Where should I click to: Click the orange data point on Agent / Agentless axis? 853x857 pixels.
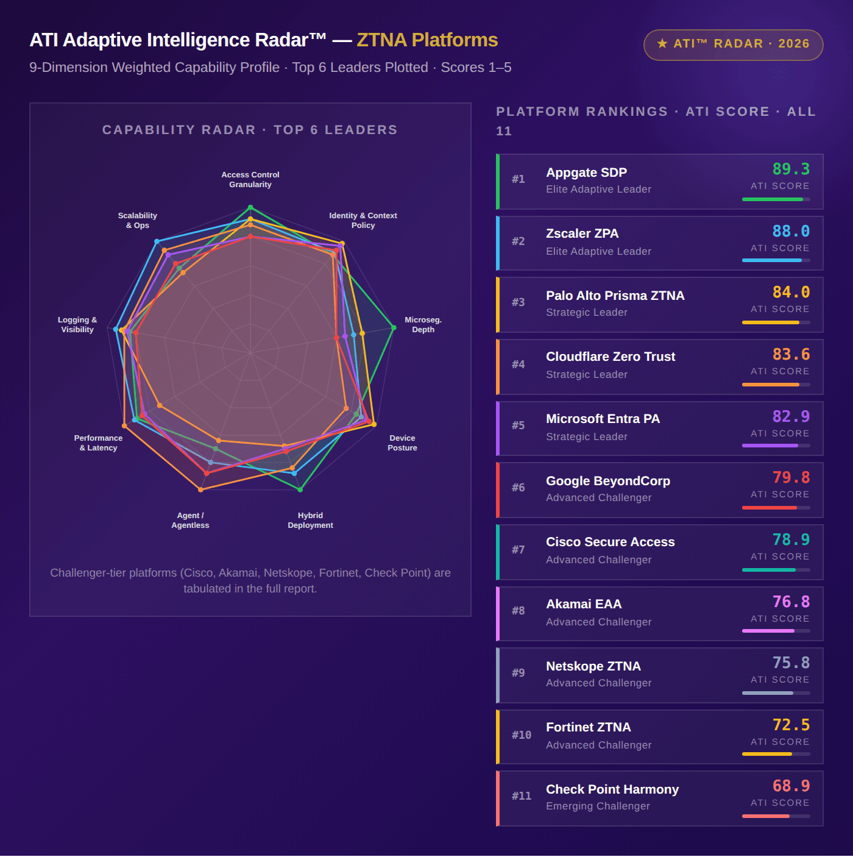coord(200,489)
